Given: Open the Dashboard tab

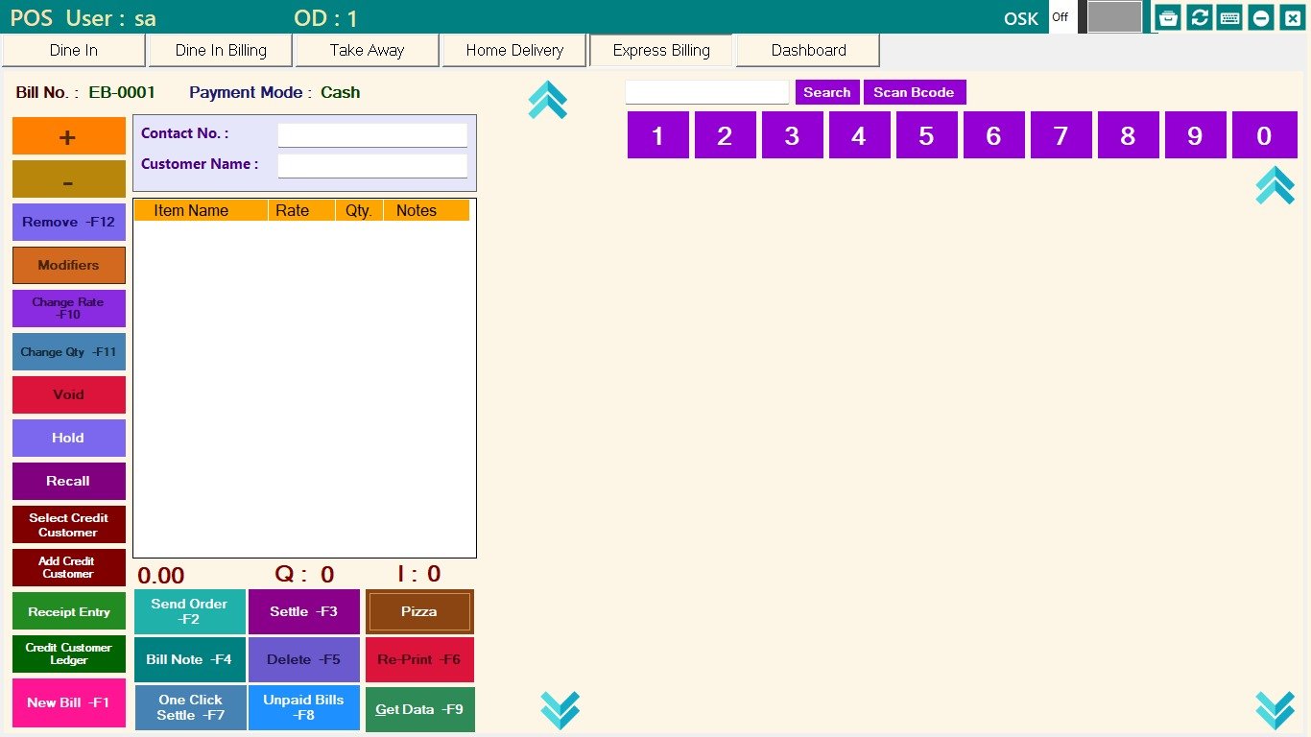Looking at the screenshot, I should coord(808,51).
